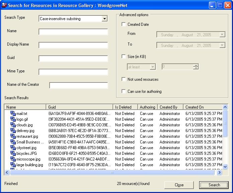Enable the Created Date checkbox

[124, 24]
